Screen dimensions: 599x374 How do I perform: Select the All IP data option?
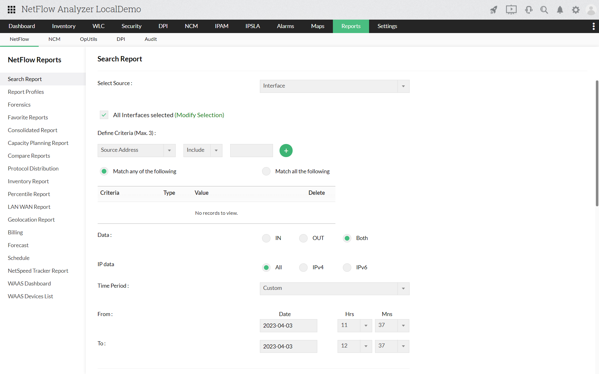pos(266,267)
